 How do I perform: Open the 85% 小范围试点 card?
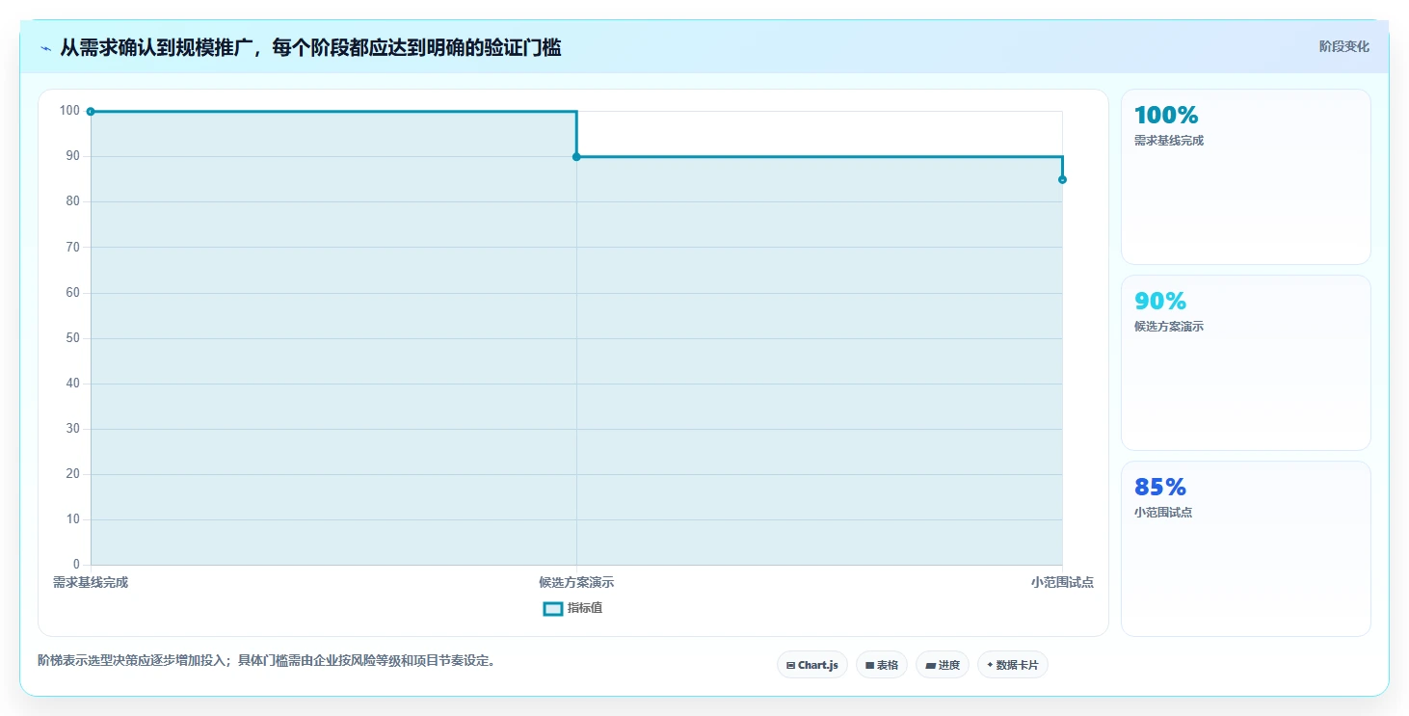pyautogui.click(x=1246, y=548)
